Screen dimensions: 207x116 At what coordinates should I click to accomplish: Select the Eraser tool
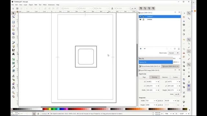coord(13,83)
